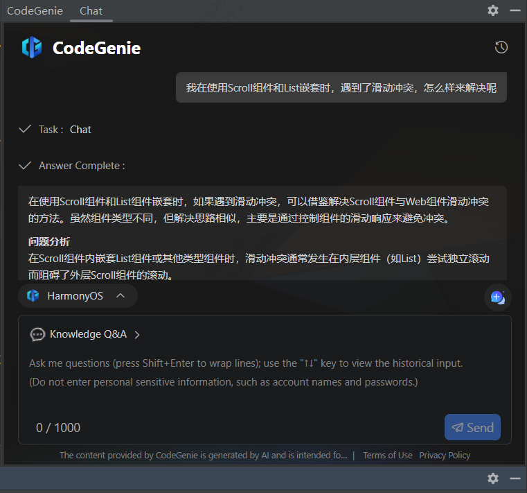
Task: Click the Send button
Action: click(x=472, y=427)
